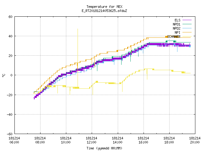Click the tall yellow SCANNER spike peak
Image resolution: width=201 pixels, height=151 pixels.
pos(78,29)
